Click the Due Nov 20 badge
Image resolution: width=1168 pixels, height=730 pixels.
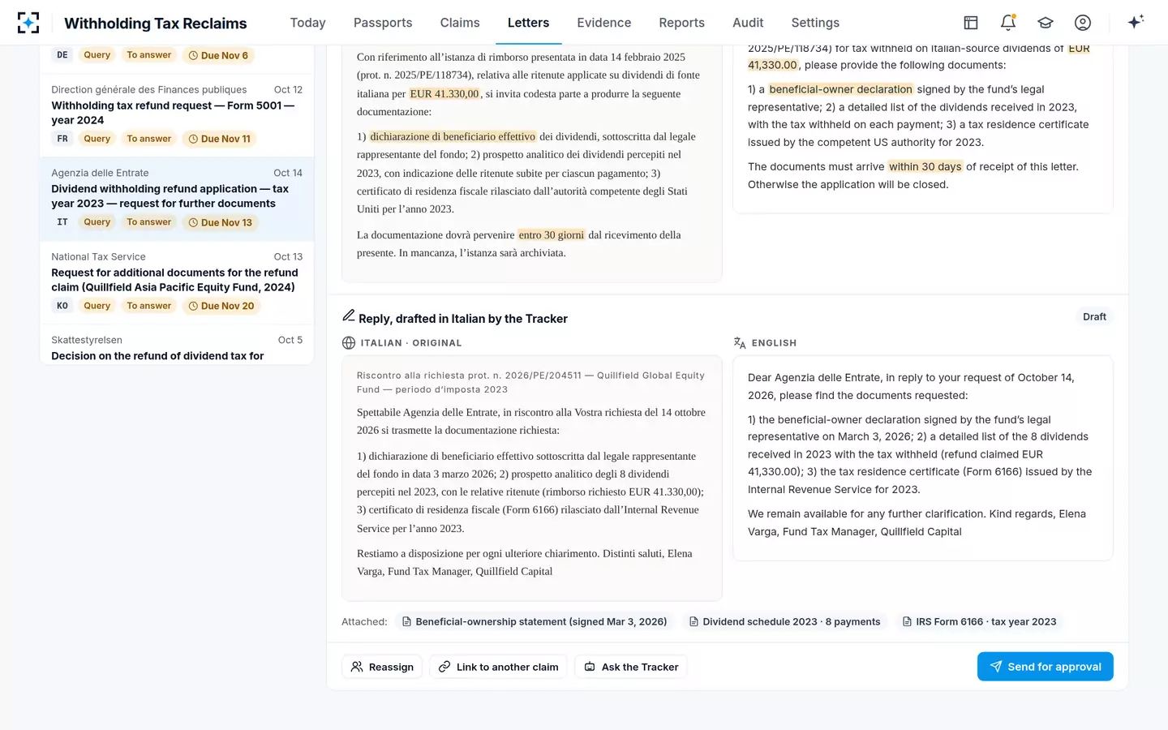221,306
